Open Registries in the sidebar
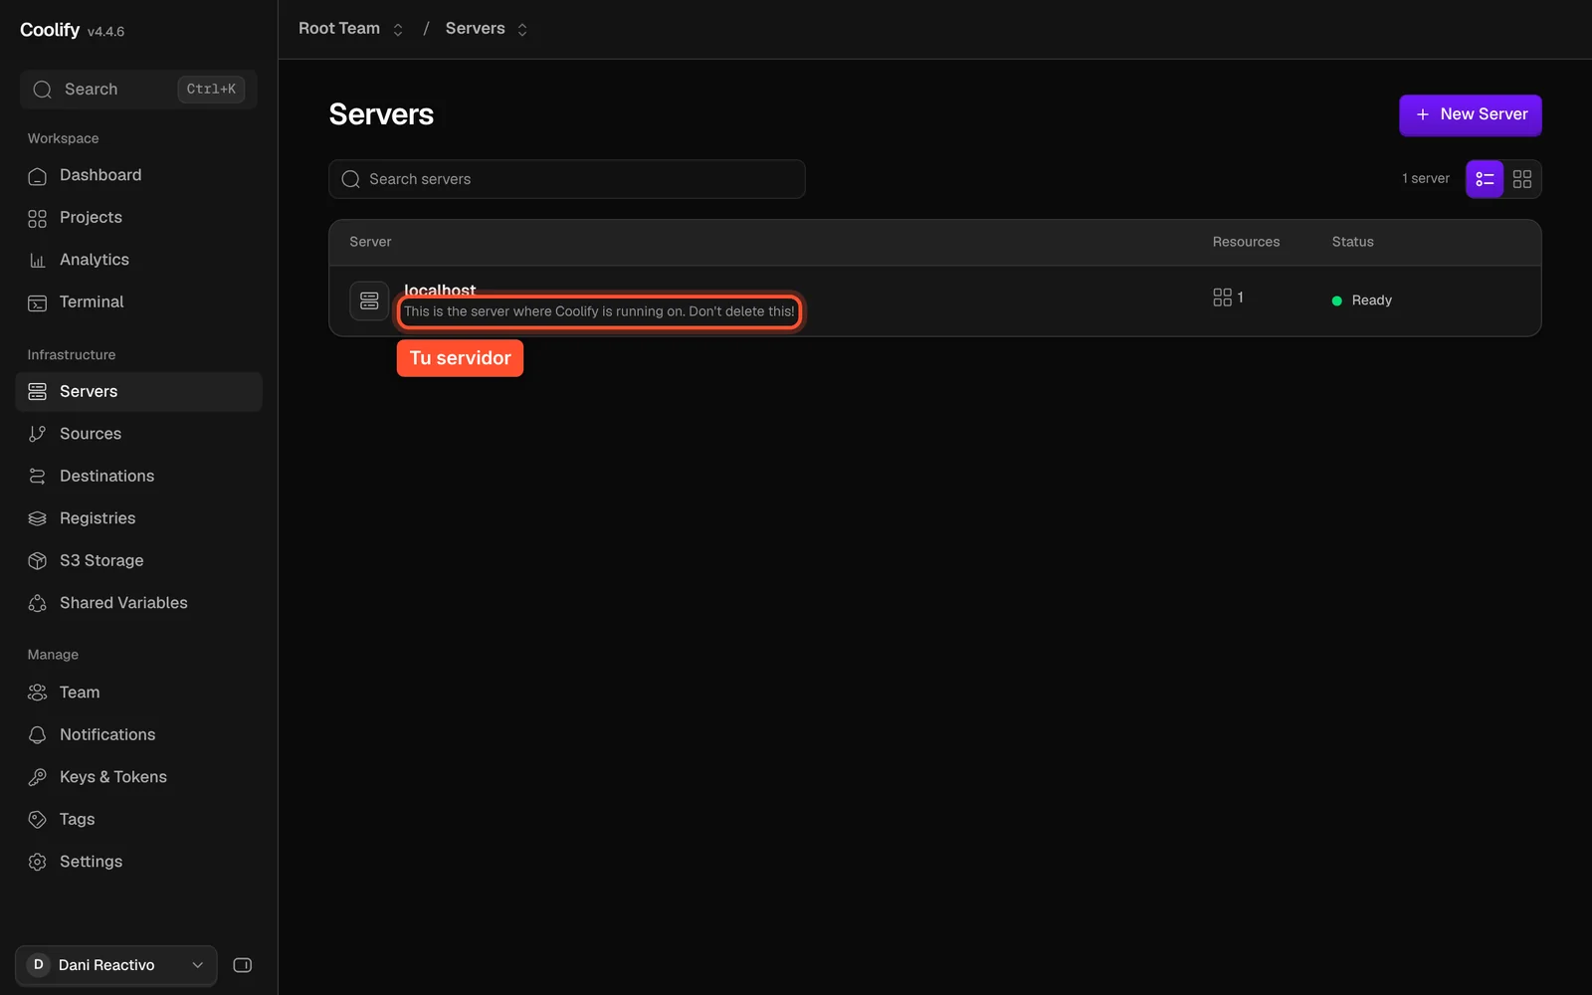Screen dimensions: 1592x995 138,518
